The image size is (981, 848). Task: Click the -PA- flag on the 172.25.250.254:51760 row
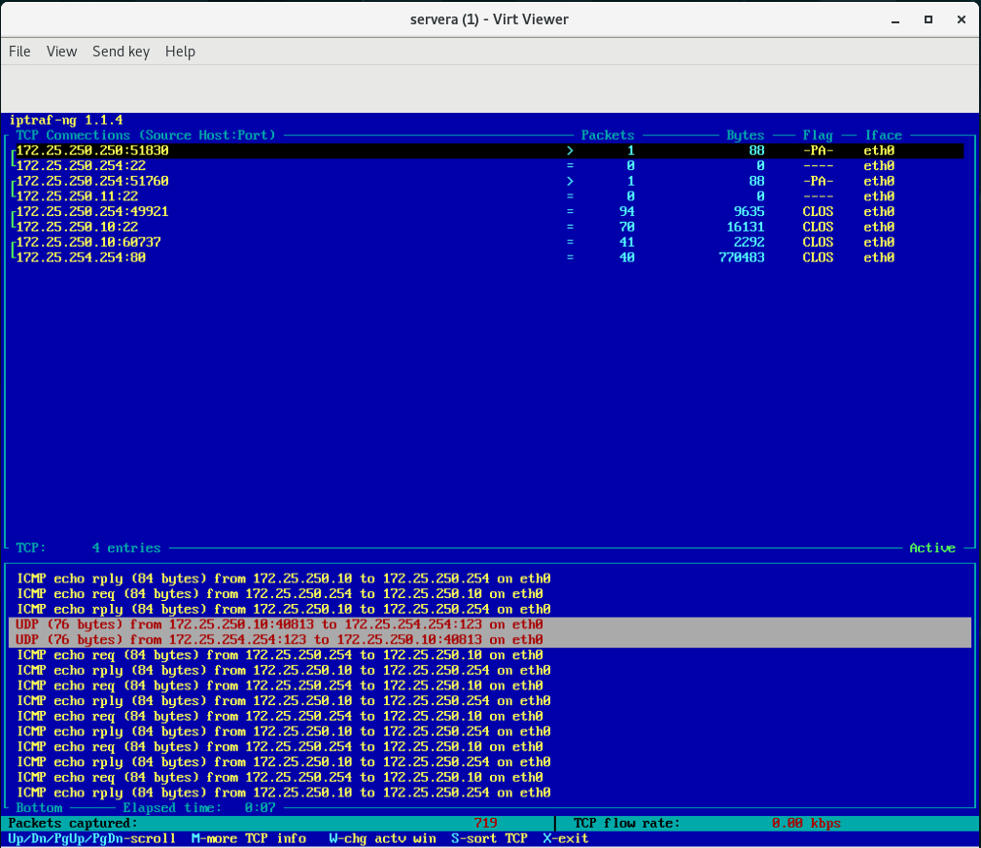(x=818, y=181)
